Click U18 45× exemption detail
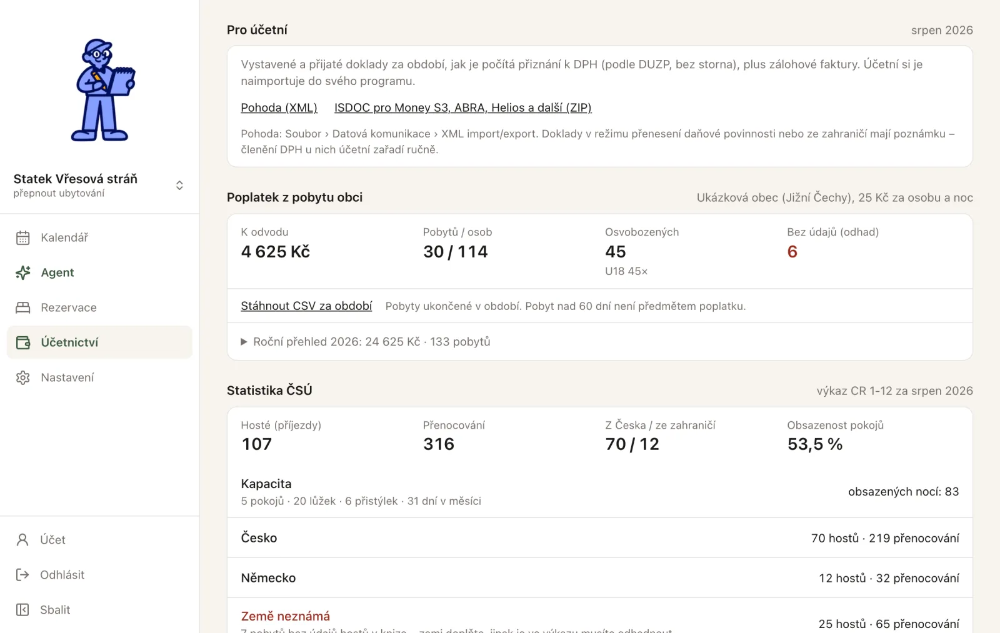The width and height of the screenshot is (1000, 633). (x=626, y=271)
